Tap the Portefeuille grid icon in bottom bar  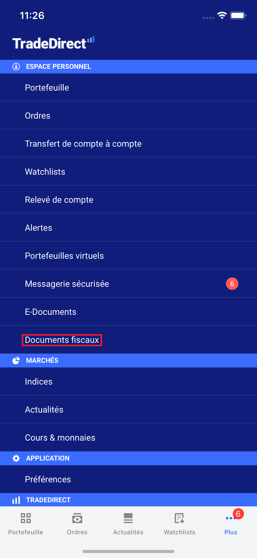[x=26, y=518]
